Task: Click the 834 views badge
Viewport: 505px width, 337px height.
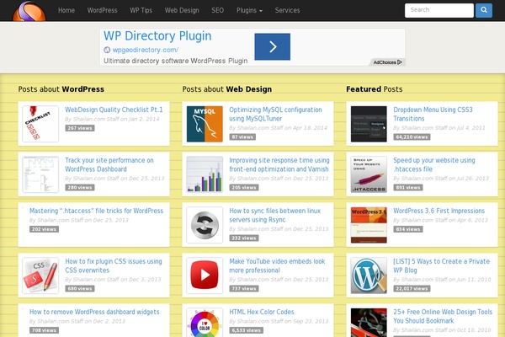Action: [407, 229]
